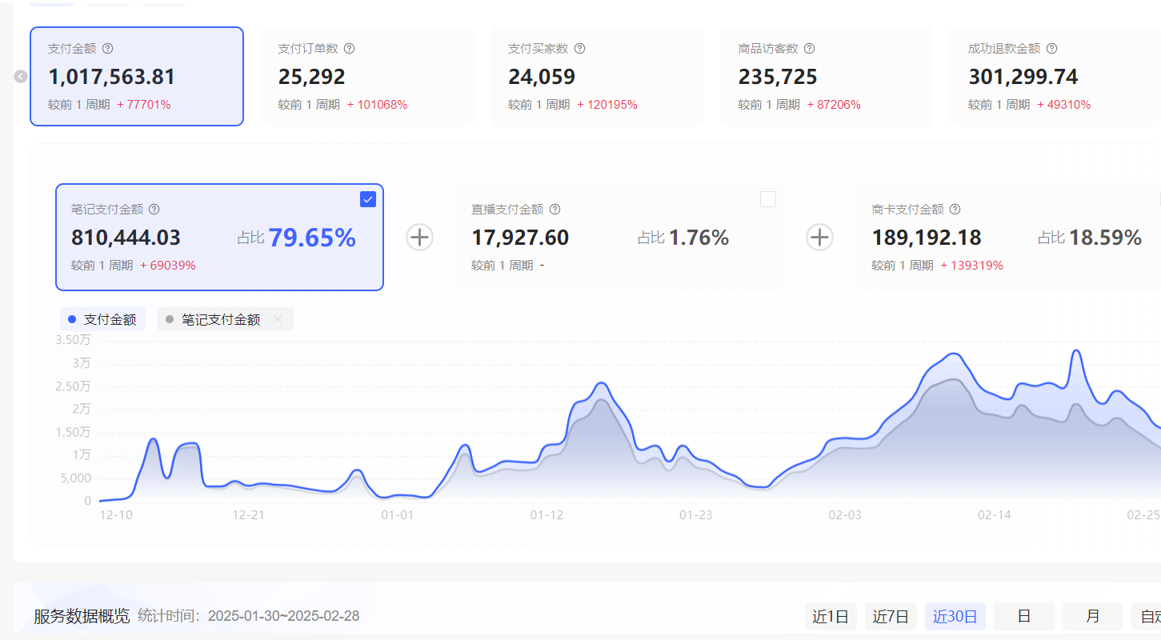Click the left carousel arrow beside metric cards
This screenshot has width=1161, height=640.
click(x=21, y=77)
